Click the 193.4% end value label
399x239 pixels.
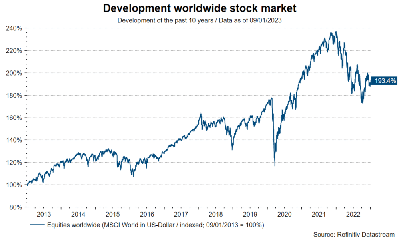384,81
